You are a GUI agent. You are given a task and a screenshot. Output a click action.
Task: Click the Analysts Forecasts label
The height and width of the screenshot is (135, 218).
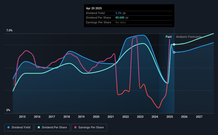coord(189,37)
